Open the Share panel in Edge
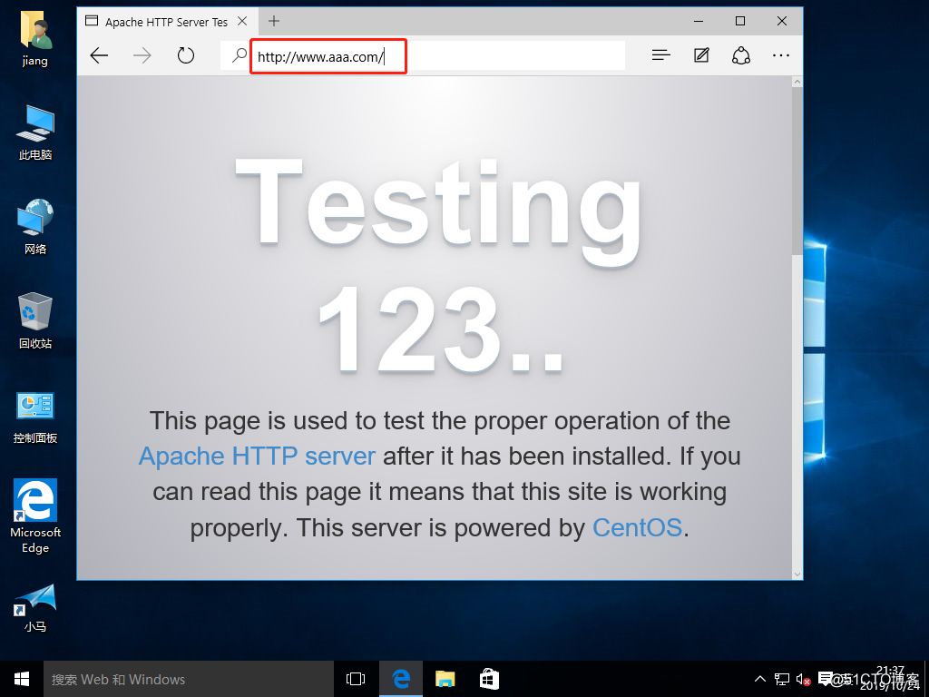929x697 pixels. (741, 55)
